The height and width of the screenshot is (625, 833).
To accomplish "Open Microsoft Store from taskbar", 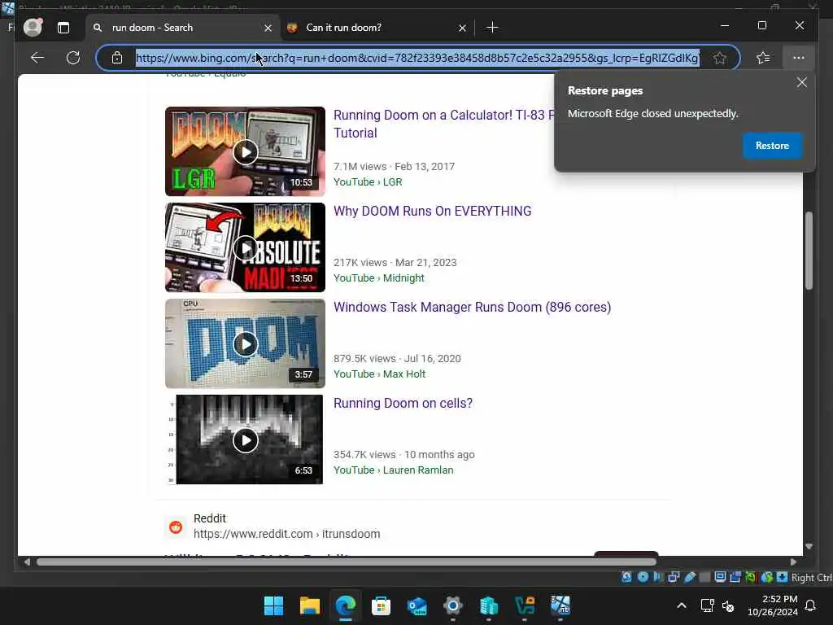I will (381, 605).
